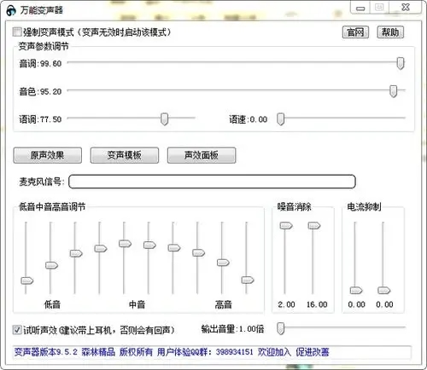
Task: Click the 麦克风信号 microphone level bar
Action: coord(212,182)
